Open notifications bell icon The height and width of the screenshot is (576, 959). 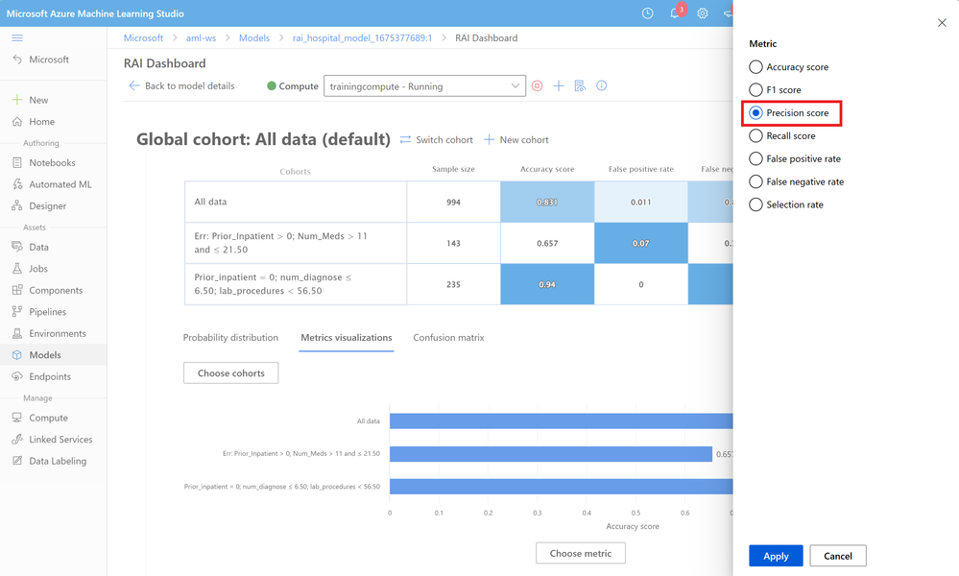(675, 13)
